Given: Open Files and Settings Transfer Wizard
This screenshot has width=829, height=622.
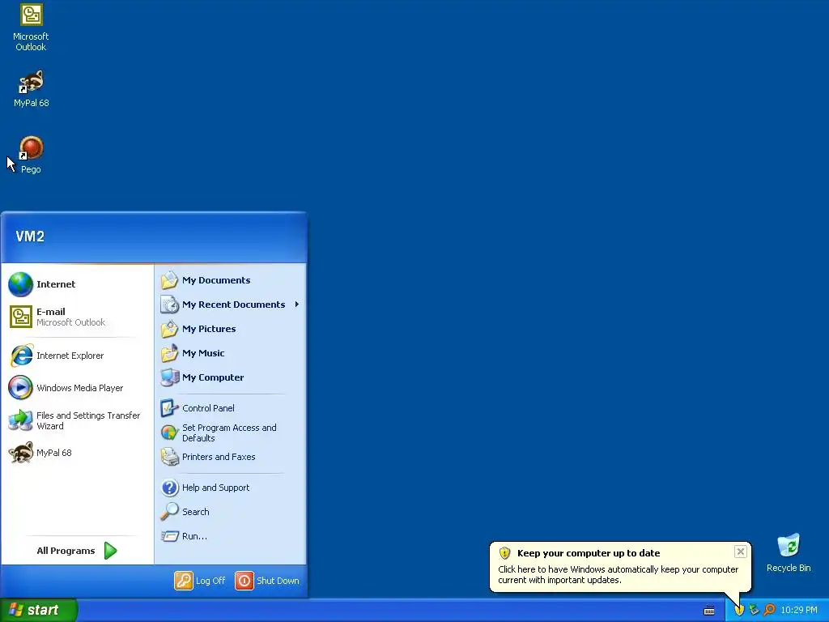Looking at the screenshot, I should [x=77, y=420].
